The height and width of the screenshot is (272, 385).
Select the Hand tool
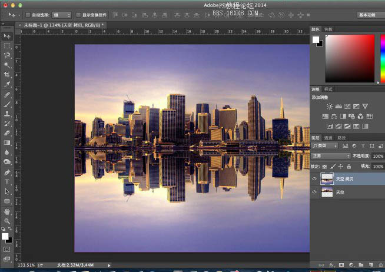pos(7,211)
